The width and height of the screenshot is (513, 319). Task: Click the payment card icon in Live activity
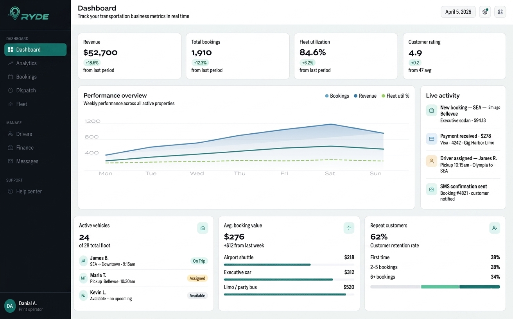(x=431, y=139)
